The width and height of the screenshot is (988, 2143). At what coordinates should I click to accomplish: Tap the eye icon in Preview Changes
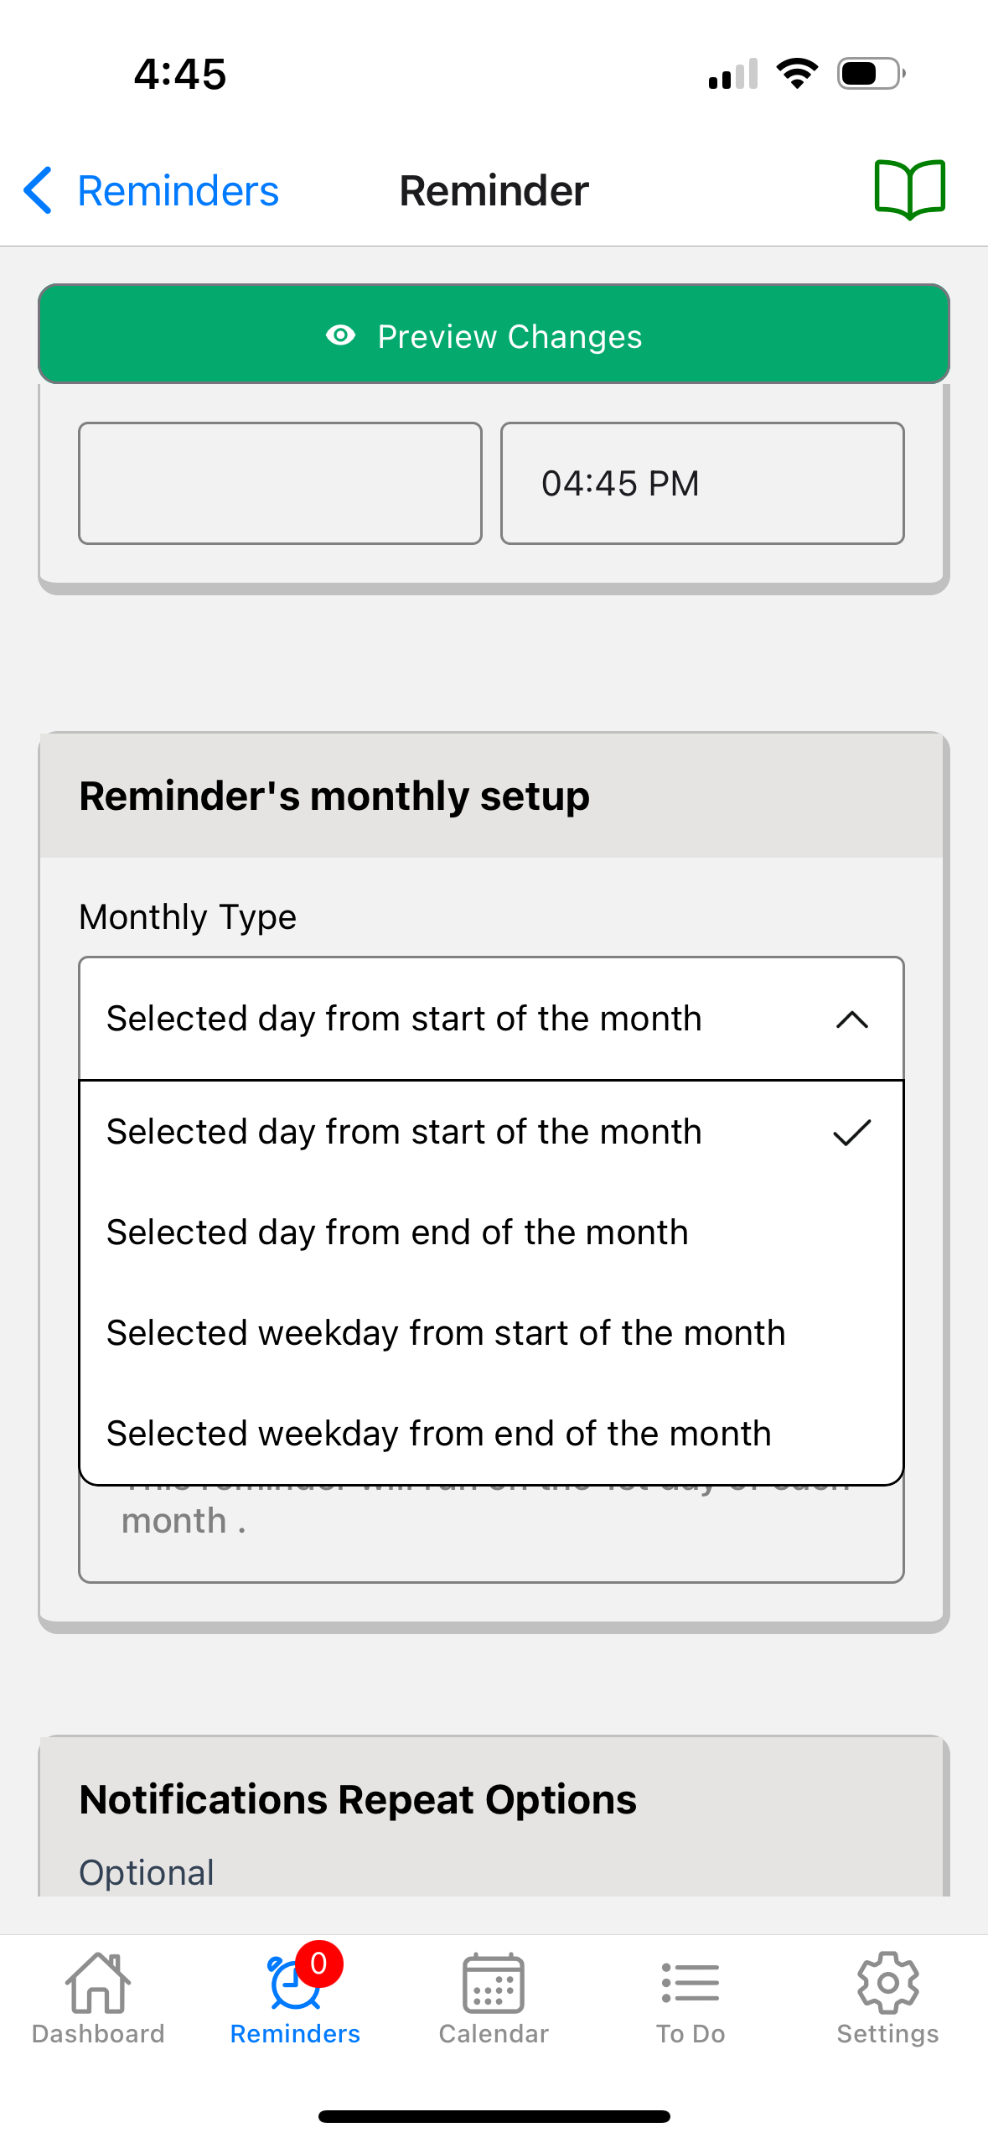pos(340,335)
